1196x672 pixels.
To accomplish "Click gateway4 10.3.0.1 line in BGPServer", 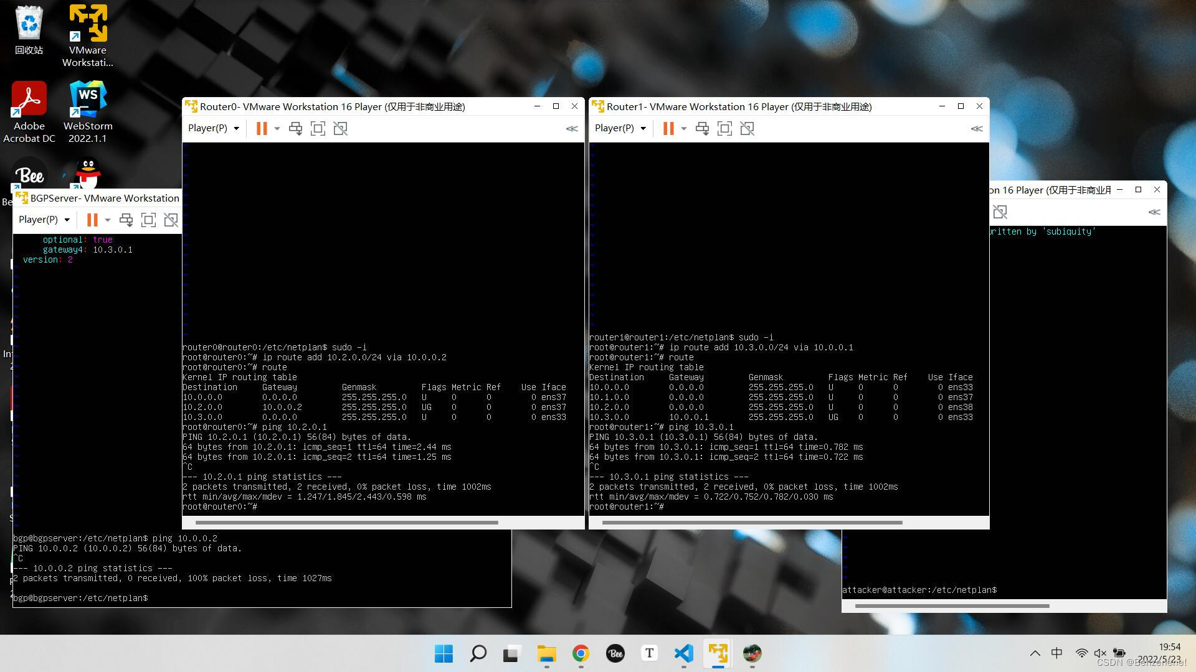I will point(87,250).
